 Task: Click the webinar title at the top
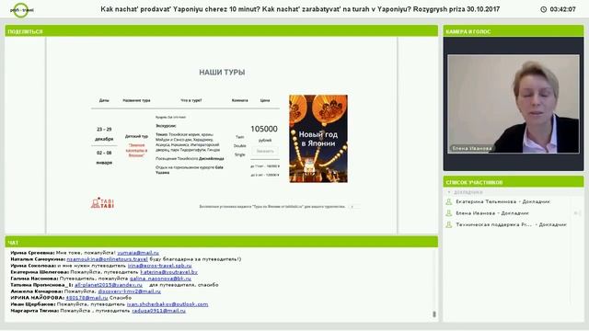pyautogui.click(x=300, y=9)
